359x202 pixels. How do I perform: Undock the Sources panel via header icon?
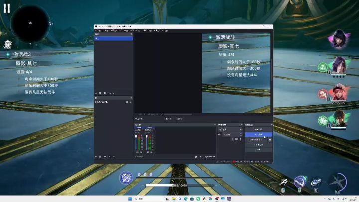(x=131, y=98)
